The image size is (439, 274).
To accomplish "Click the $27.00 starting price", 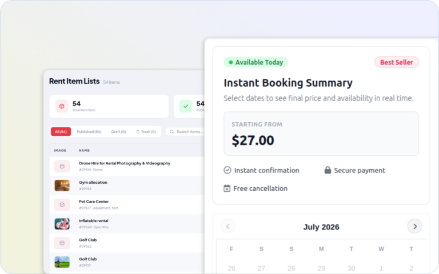I will (253, 140).
